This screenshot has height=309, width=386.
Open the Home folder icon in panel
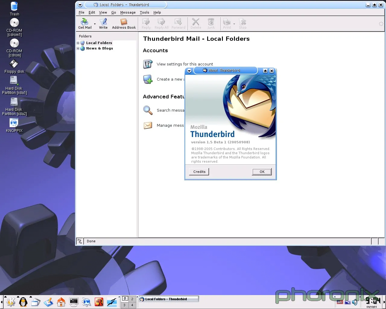click(61, 302)
